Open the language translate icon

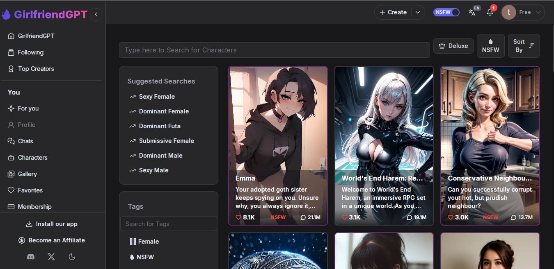[472, 12]
